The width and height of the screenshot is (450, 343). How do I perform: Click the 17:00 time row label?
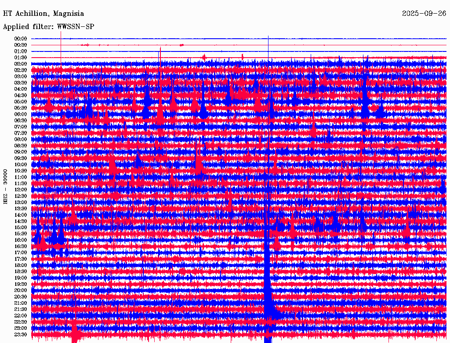(x=21, y=253)
